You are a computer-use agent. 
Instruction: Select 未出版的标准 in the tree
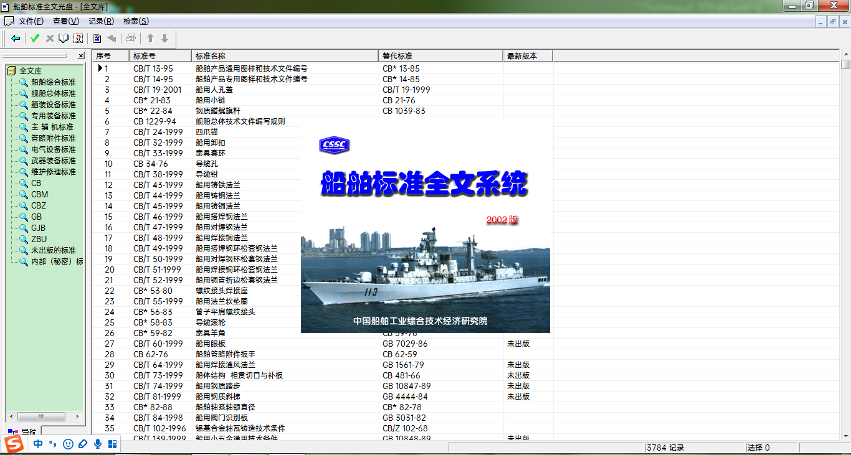click(54, 250)
